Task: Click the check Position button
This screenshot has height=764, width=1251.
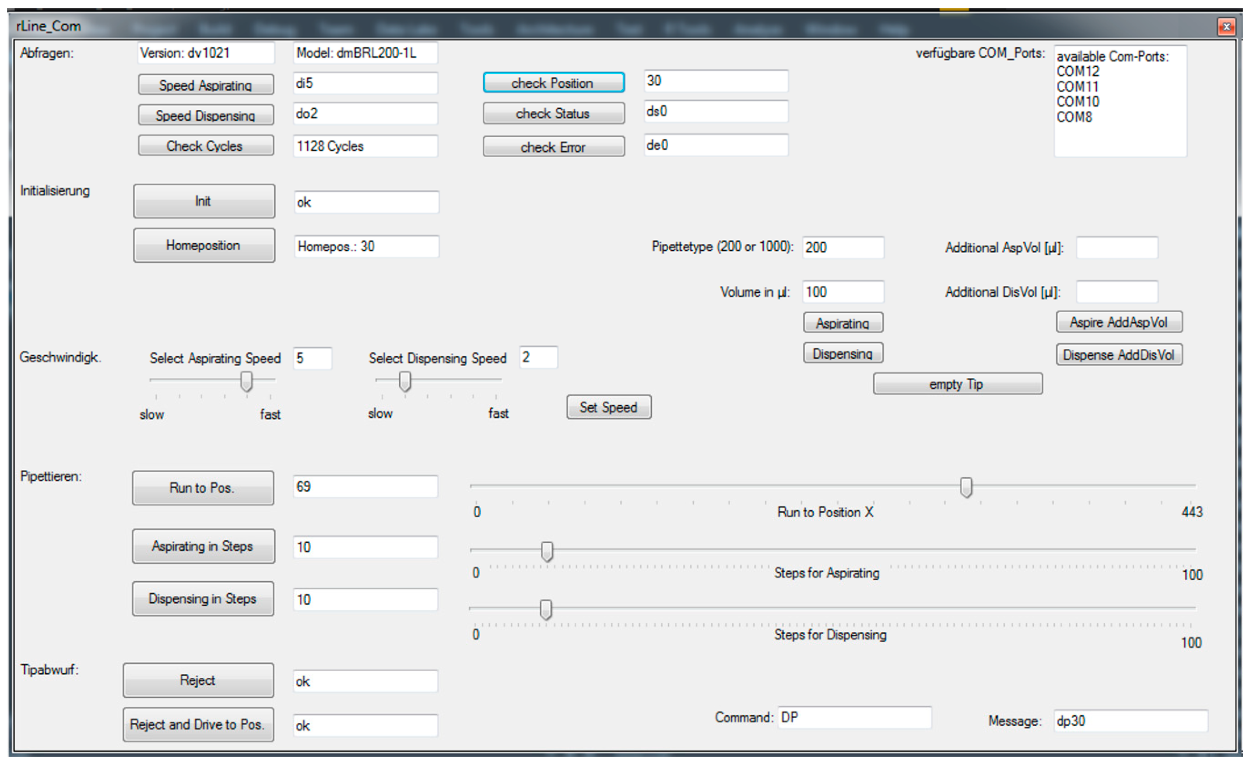Action: pos(553,82)
